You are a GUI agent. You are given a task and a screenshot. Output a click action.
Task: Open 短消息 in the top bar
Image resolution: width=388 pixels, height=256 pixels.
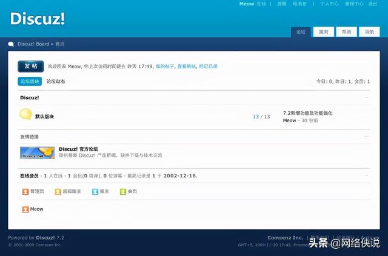299,4
